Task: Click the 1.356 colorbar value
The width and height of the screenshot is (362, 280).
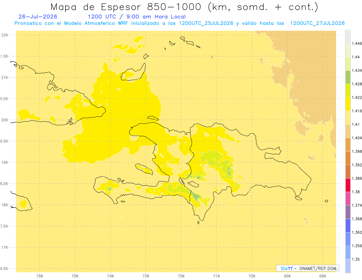Action: pyautogui.click(x=357, y=246)
